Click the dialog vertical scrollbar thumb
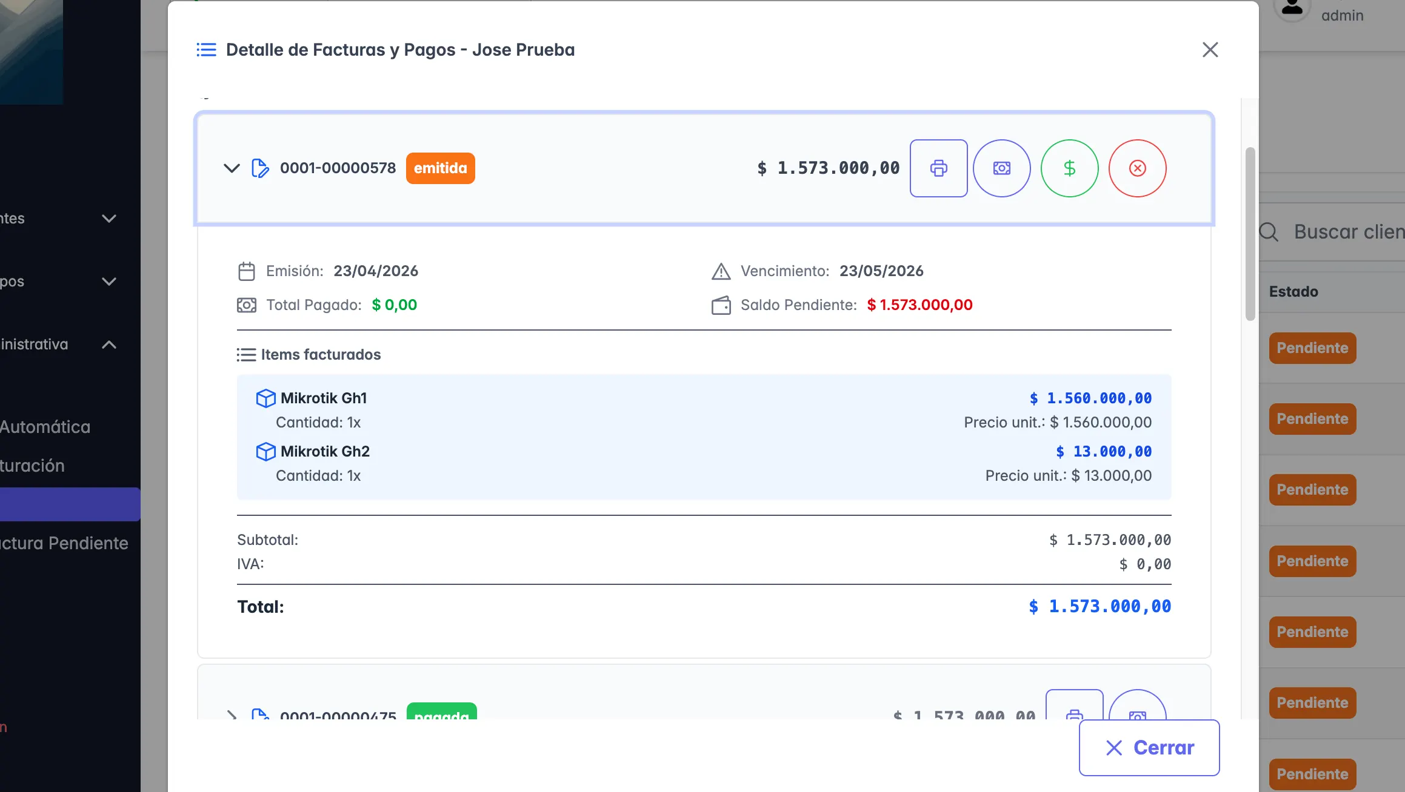Viewport: 1405px width, 792px height. [1250, 233]
